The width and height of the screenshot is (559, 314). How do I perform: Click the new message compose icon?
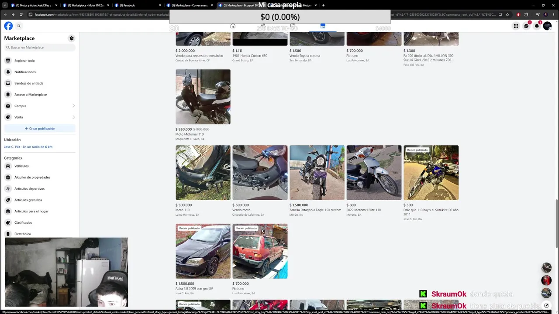546,305
